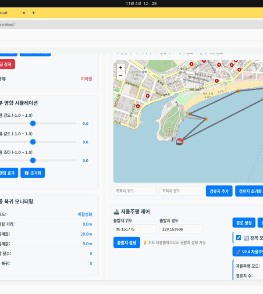This screenshot has width=263, height=294.
Task: Click the ship icon beside 자율주행 제어 heading
Action: [116, 212]
